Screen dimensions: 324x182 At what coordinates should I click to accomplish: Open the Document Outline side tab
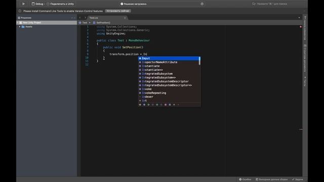[305, 59]
